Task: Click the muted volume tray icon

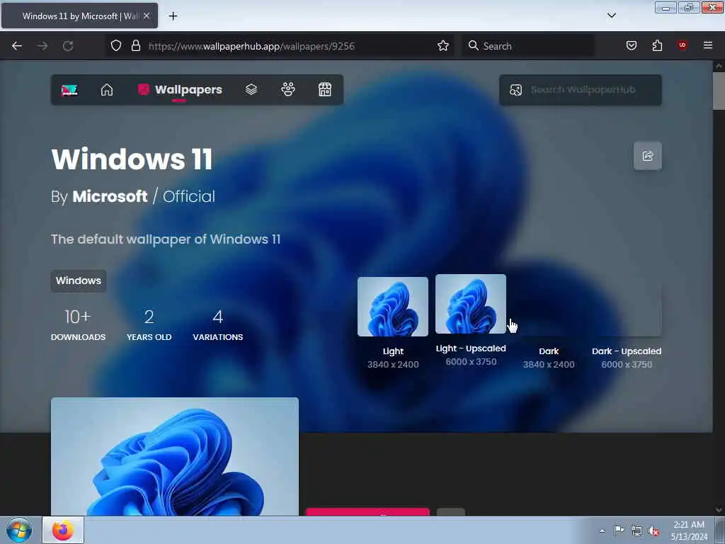Action: click(653, 531)
